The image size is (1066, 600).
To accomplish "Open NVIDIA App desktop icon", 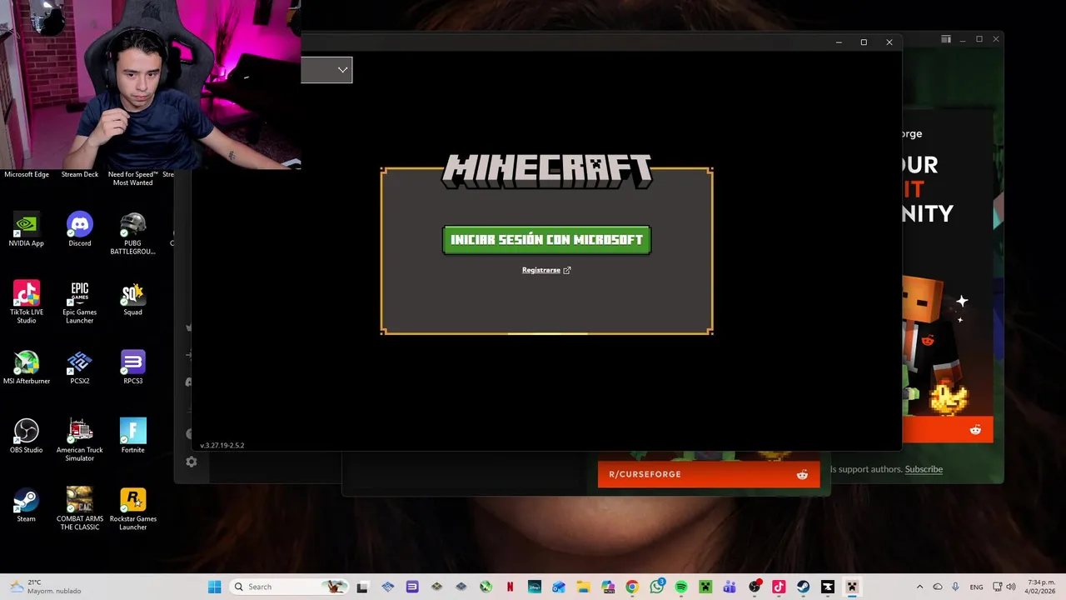I will (27, 230).
